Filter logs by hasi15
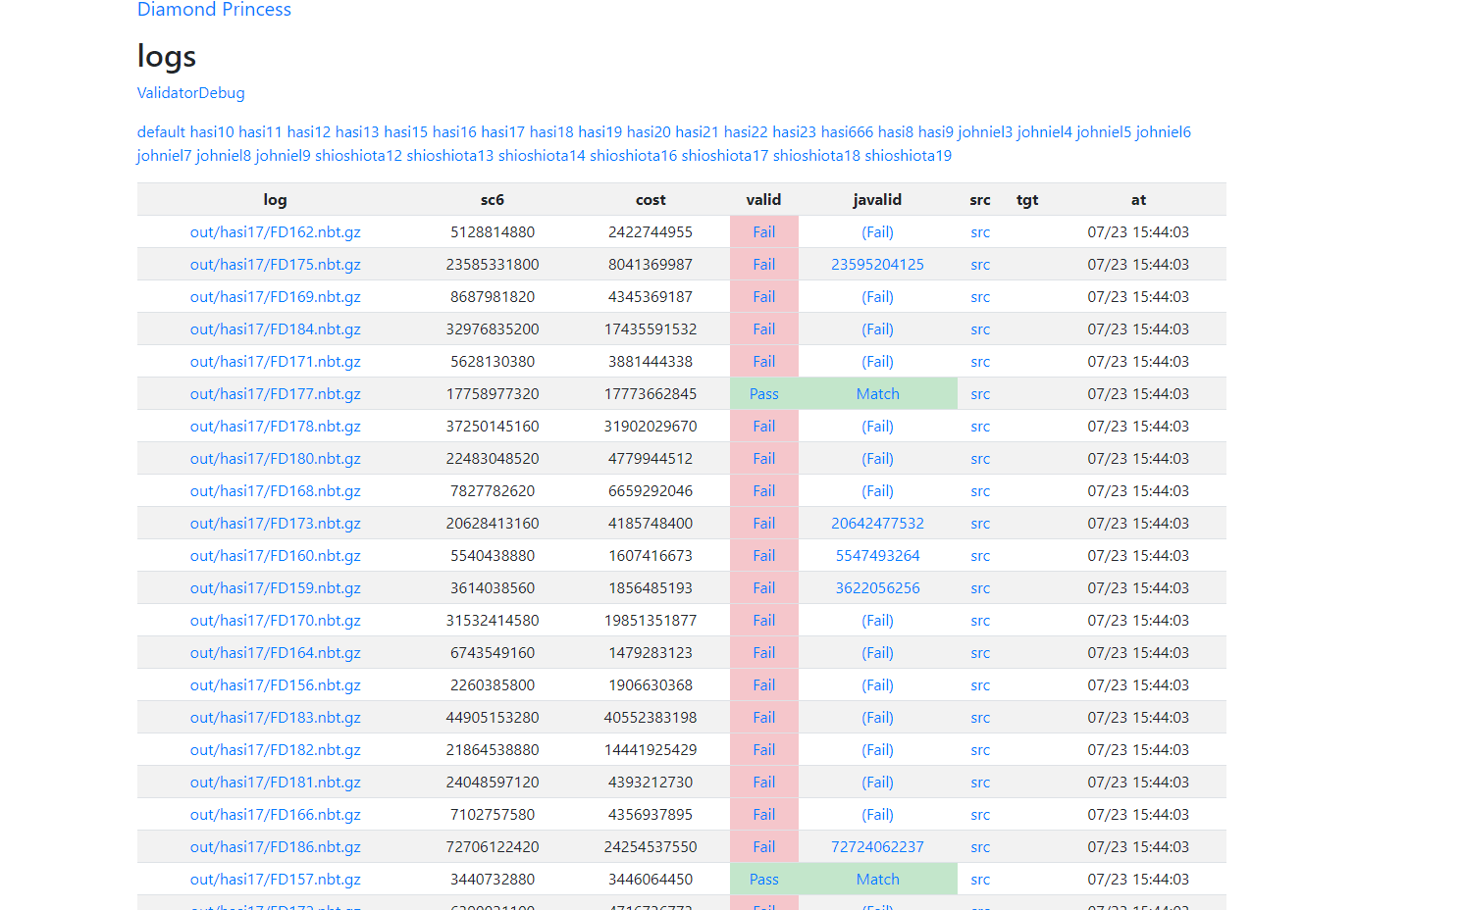Screen dimensions: 1459x910 (406, 132)
